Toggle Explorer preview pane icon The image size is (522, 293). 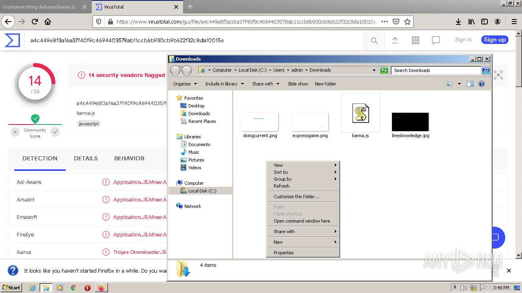click(470, 84)
